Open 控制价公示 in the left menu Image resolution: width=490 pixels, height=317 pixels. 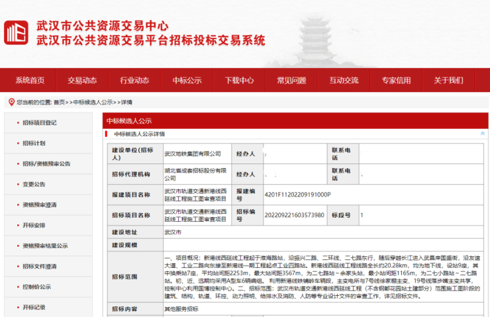[36, 287]
